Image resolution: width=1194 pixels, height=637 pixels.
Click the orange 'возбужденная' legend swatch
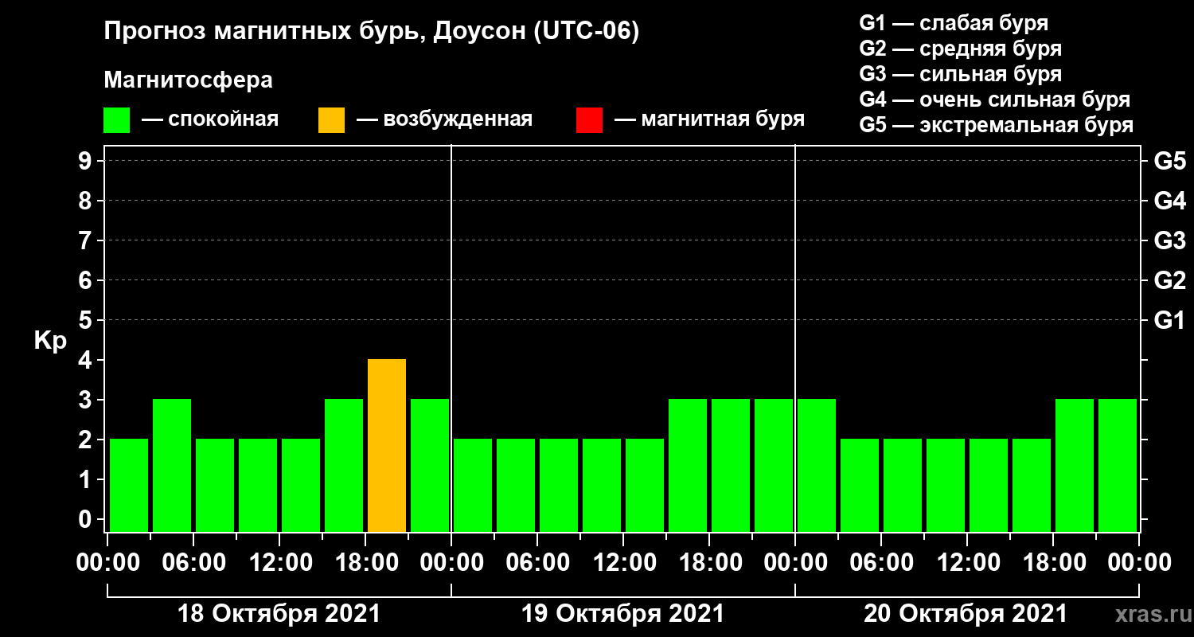331,120
